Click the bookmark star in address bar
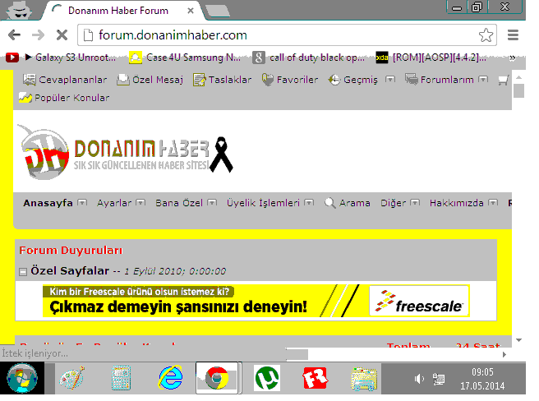Screen dimensions: 539x401 point(486,35)
